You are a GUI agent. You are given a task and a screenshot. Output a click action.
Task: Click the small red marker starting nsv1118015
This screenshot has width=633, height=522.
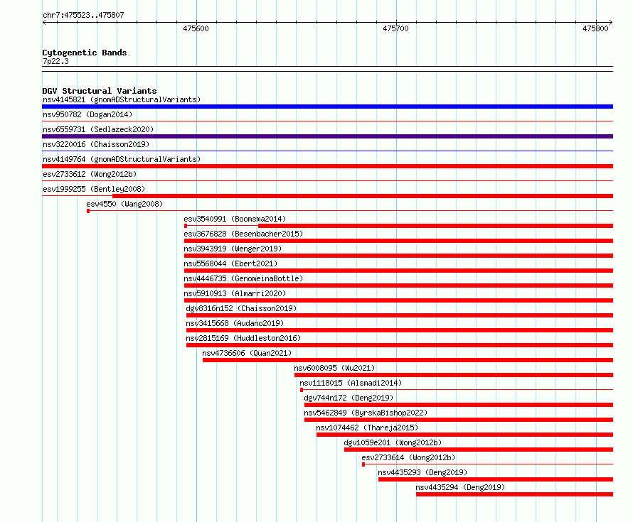point(302,390)
